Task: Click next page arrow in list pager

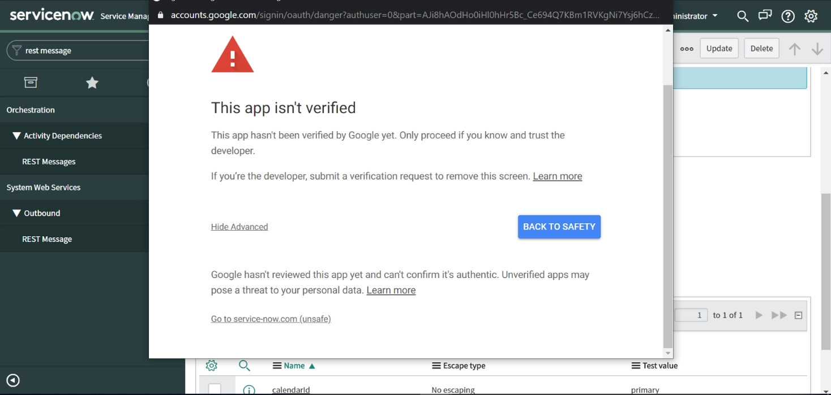Action: tap(759, 315)
